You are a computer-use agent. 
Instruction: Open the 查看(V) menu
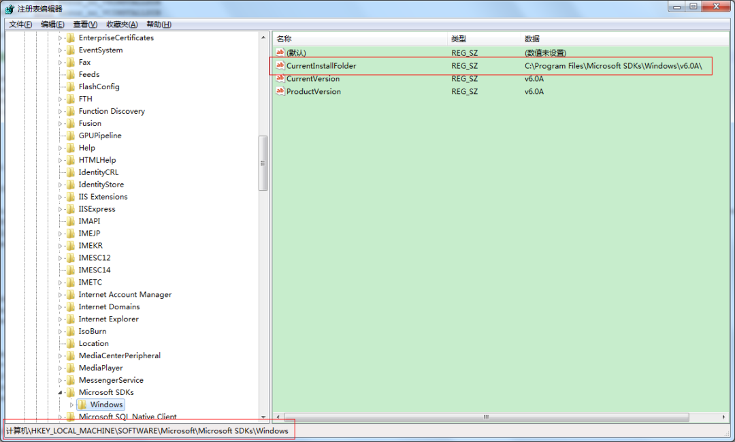[x=85, y=25]
